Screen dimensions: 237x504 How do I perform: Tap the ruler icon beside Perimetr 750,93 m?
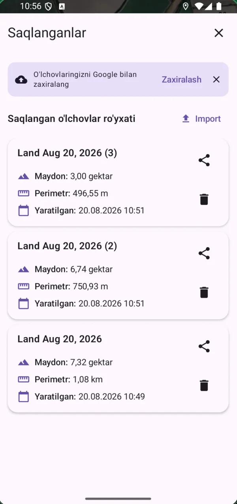point(24,287)
